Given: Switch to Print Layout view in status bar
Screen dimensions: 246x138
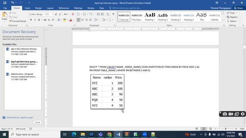Looking at the screenshot, I should [203, 129].
